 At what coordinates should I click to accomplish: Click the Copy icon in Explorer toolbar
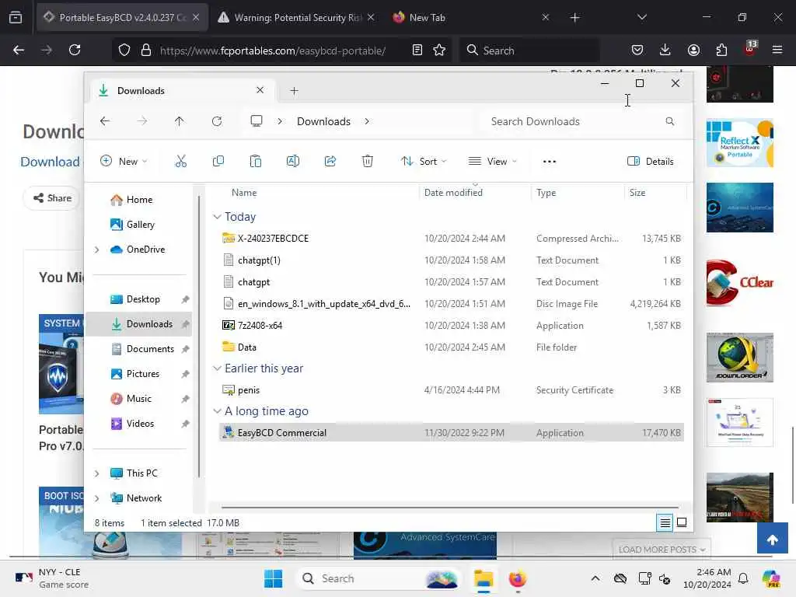[218, 162]
